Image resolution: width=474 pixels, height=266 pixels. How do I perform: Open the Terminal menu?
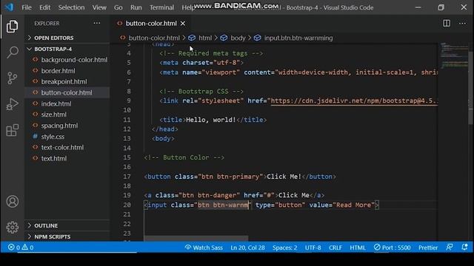point(161,7)
